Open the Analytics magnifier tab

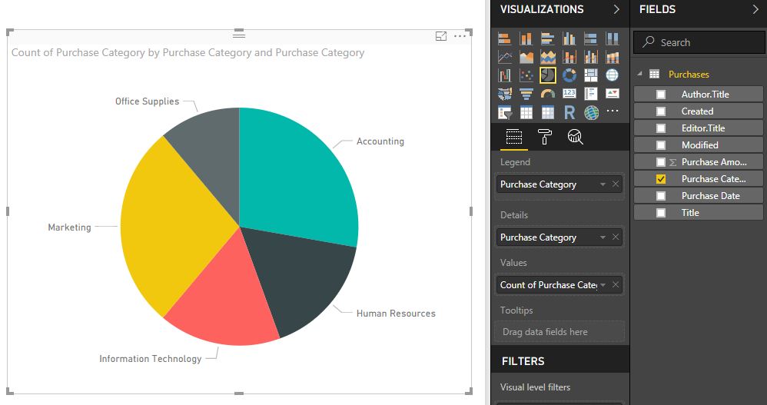[575, 138]
